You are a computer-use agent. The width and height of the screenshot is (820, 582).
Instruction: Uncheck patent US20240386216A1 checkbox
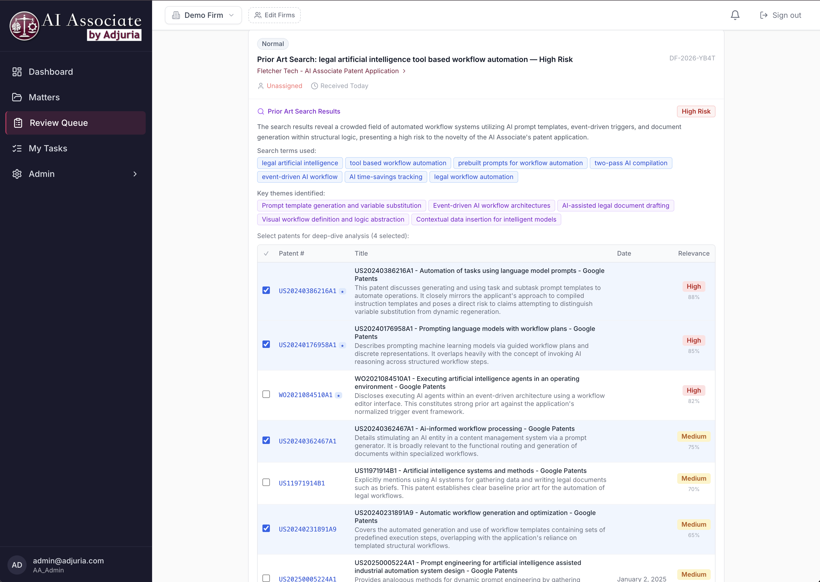point(266,290)
